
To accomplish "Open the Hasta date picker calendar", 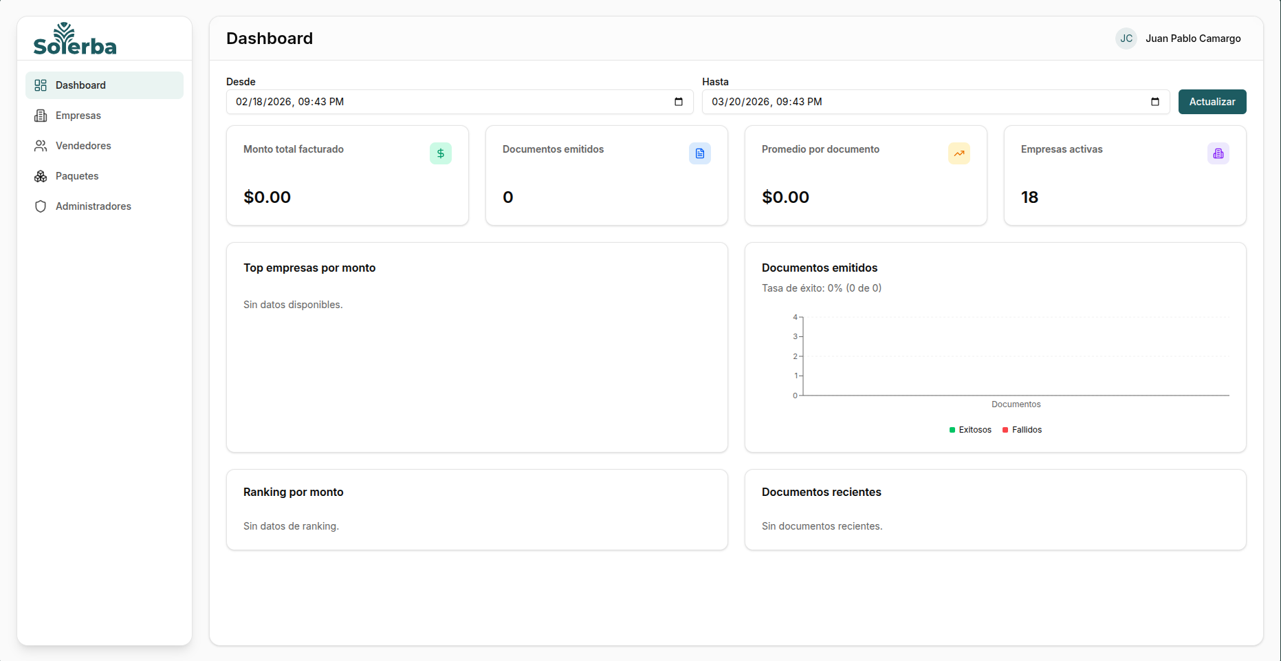I will pos(1155,102).
